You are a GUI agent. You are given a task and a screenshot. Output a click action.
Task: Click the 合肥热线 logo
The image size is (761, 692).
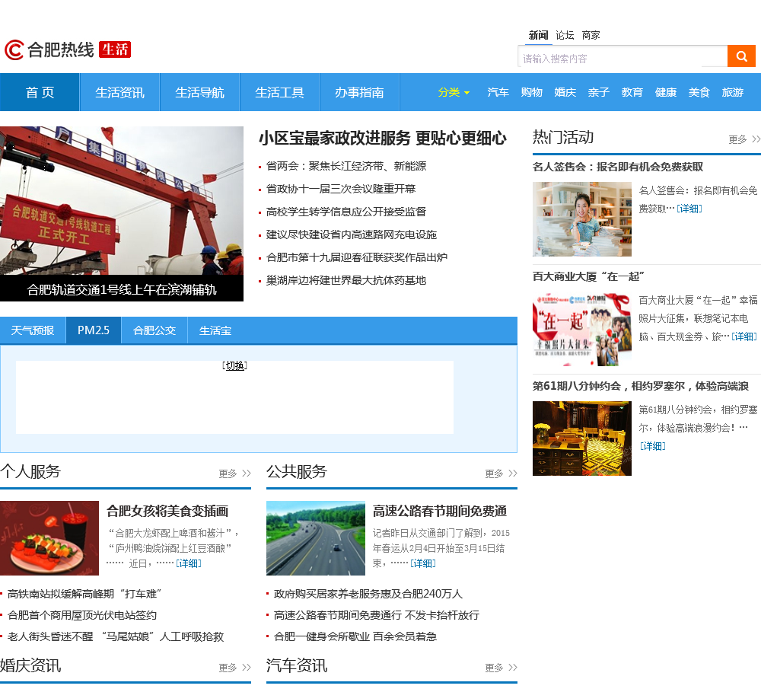click(x=49, y=49)
